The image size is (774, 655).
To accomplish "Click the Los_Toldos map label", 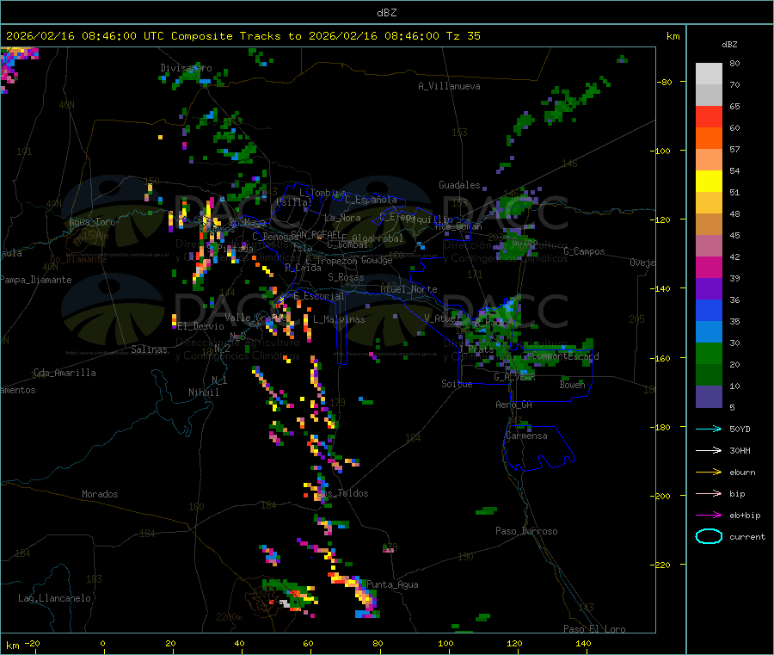I will [x=343, y=493].
